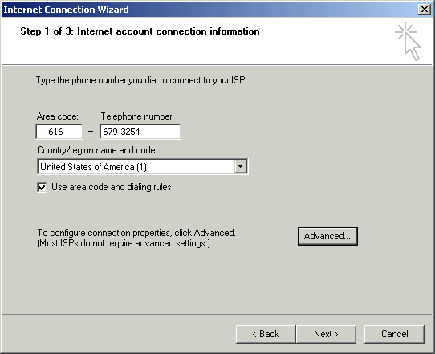Focus the Area code field showing 616
Screen dimensions: 435x354
coord(59,132)
